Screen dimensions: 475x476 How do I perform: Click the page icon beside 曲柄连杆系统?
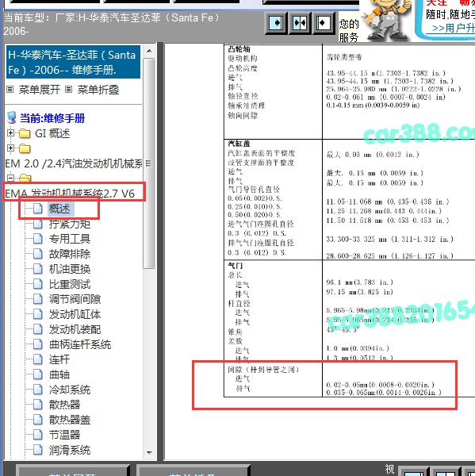(37, 344)
